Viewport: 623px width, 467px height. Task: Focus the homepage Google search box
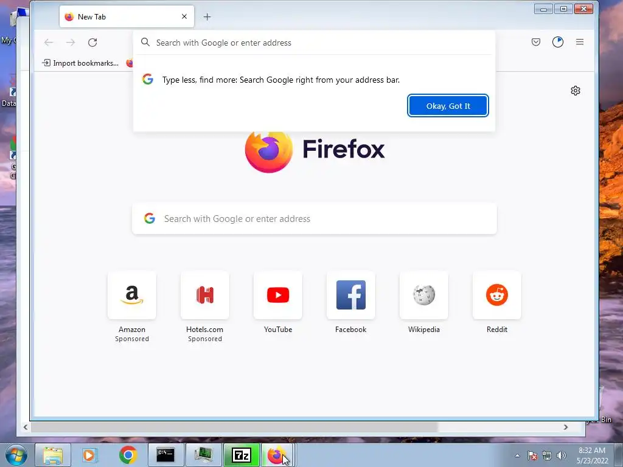click(x=315, y=218)
